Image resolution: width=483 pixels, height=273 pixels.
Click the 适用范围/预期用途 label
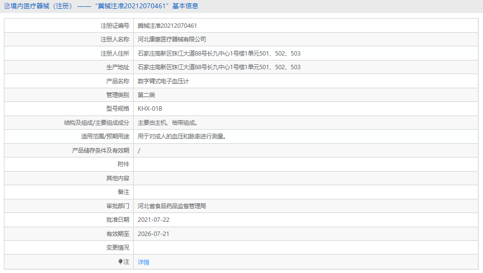(x=105, y=136)
